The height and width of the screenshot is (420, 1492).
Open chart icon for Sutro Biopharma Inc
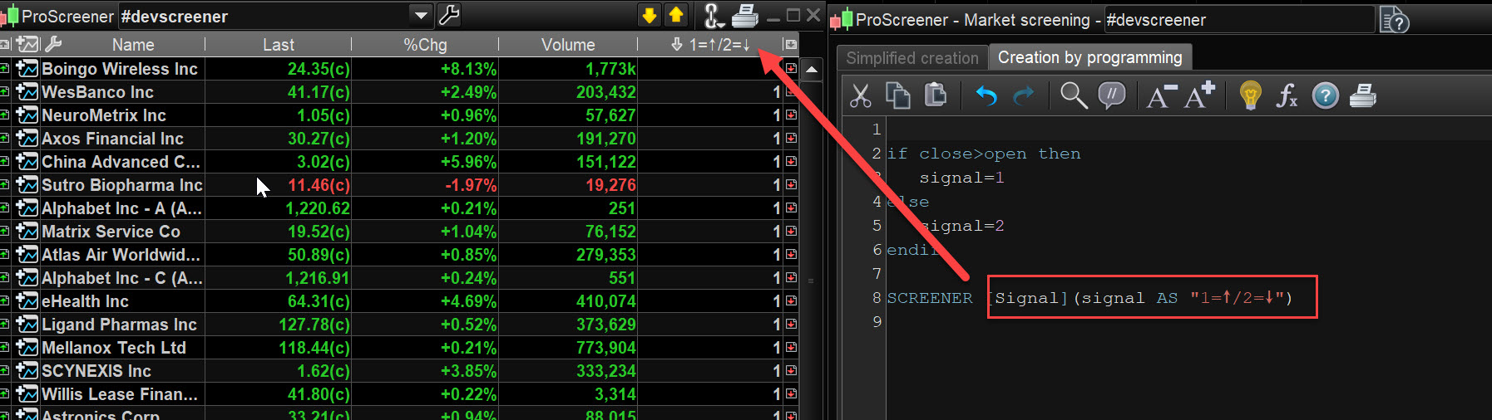click(27, 184)
